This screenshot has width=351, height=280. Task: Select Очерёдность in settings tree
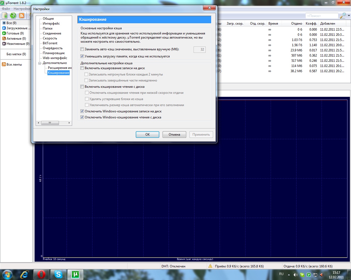click(53, 48)
